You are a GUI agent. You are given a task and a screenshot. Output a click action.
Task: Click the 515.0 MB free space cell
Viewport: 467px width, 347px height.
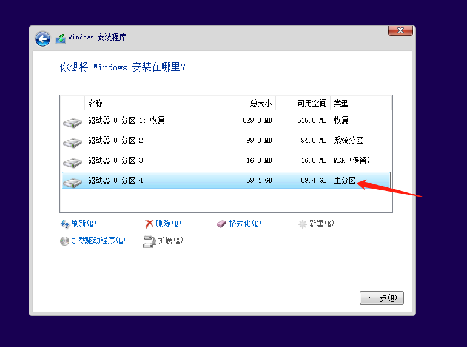click(312, 120)
